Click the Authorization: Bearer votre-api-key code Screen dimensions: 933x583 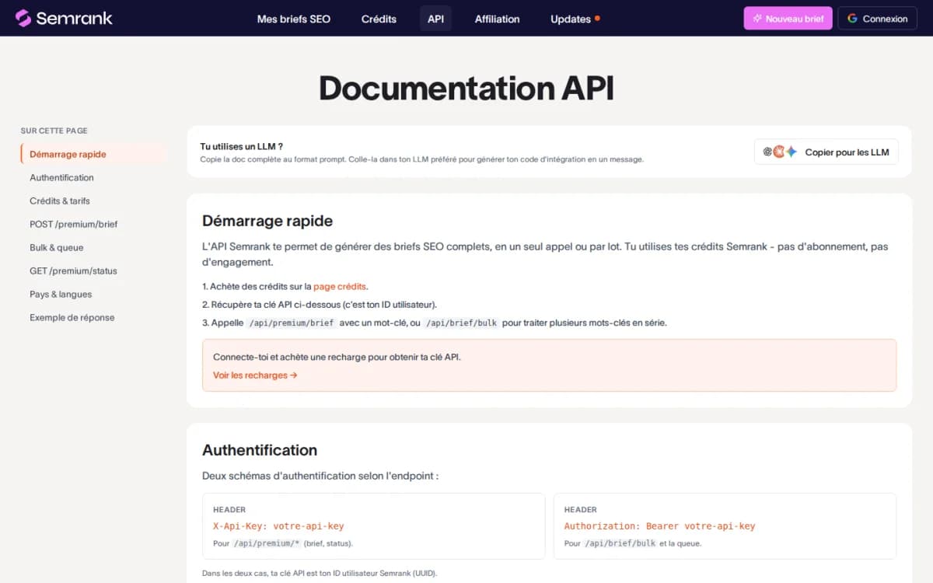coord(659,526)
